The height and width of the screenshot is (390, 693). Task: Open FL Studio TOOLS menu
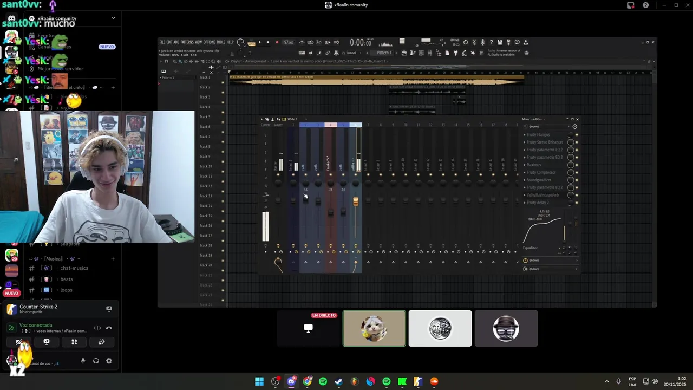221,42
